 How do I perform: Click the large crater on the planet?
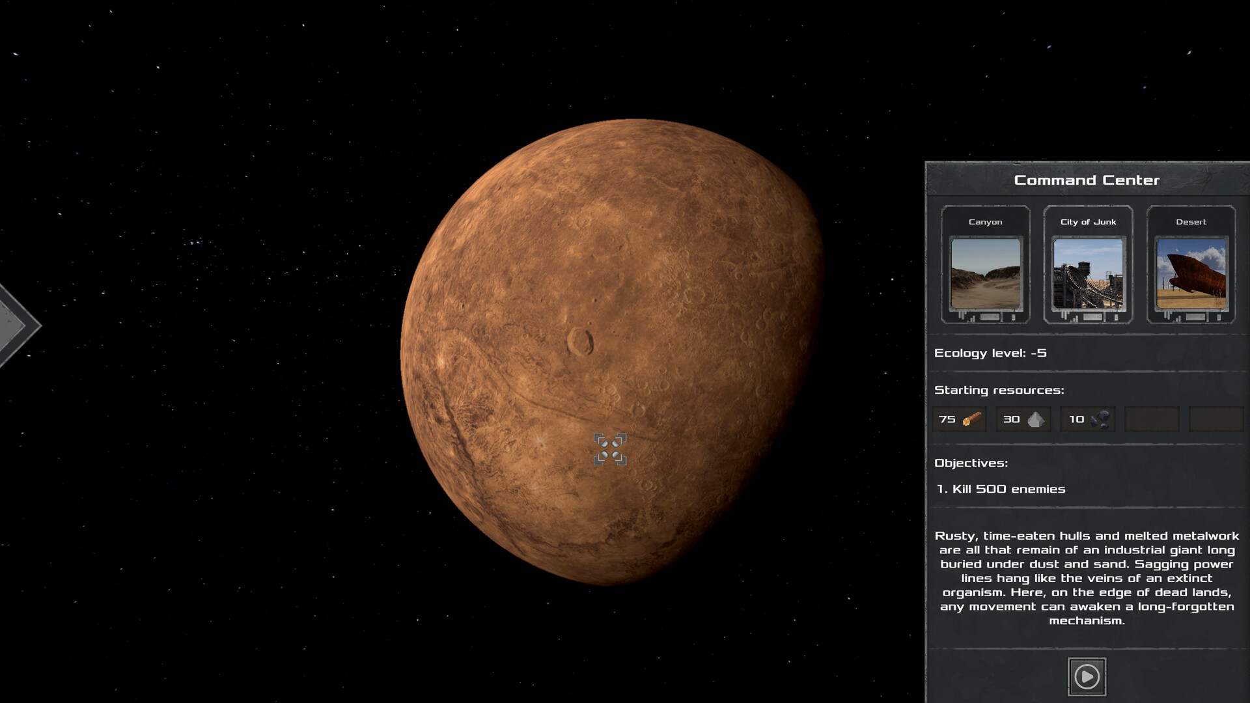(580, 341)
